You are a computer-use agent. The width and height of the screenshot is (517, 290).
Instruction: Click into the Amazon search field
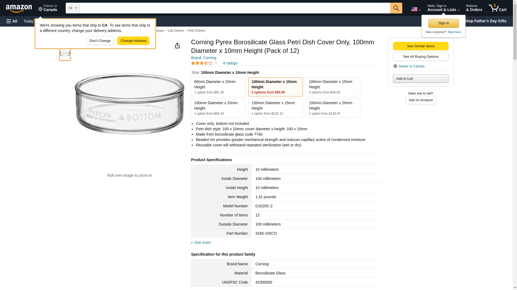[x=234, y=8]
